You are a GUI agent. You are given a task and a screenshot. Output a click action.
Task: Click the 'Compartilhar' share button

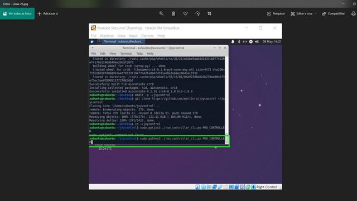pos(334,13)
